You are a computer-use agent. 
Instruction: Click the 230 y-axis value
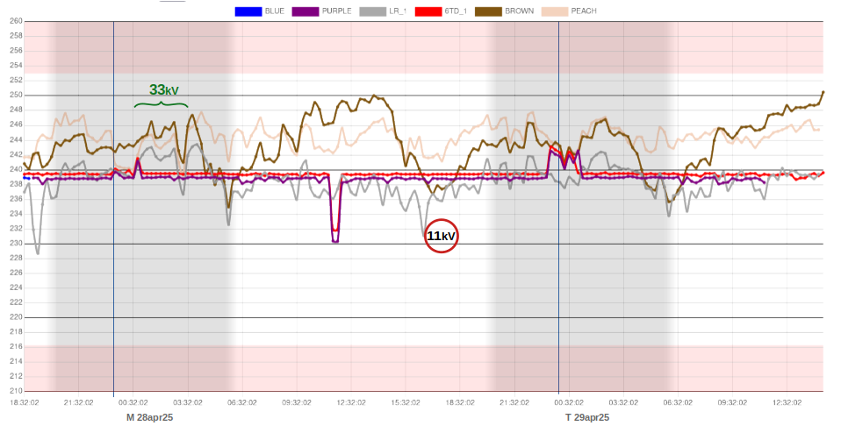16,244
